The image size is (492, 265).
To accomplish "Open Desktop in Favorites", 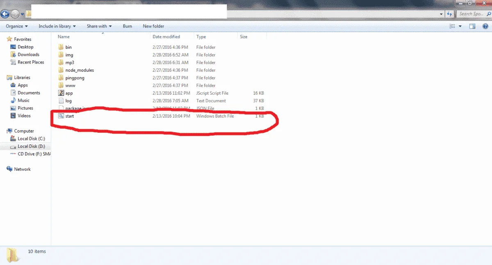I will point(25,47).
